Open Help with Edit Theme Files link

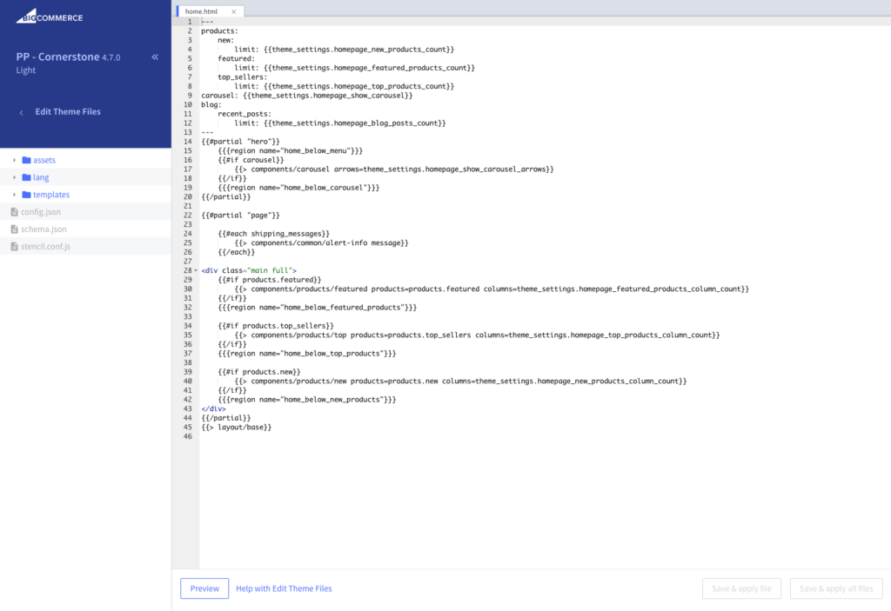[284, 588]
